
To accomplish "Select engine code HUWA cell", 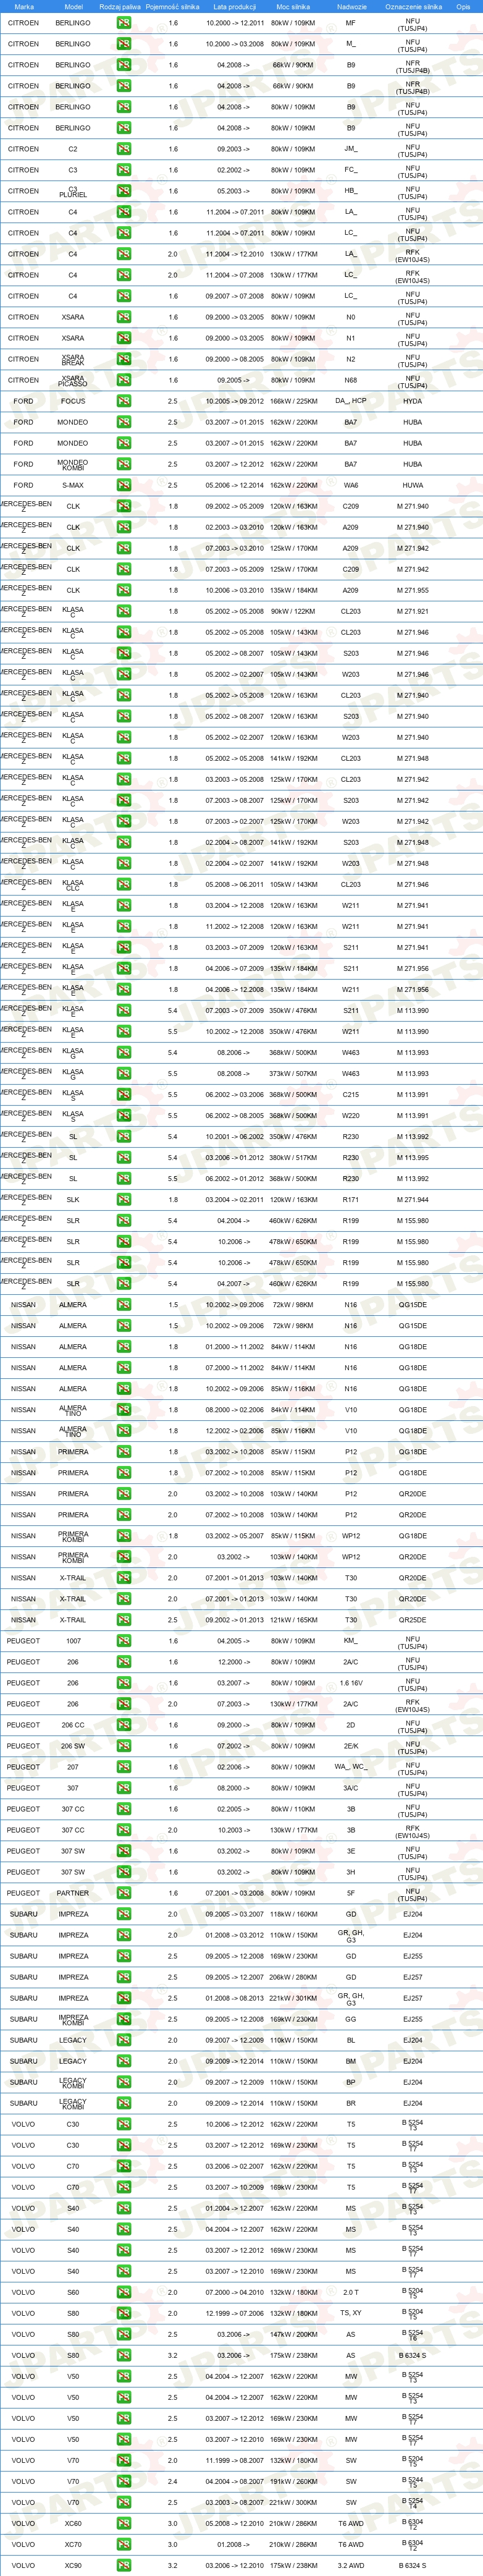I will point(413,485).
